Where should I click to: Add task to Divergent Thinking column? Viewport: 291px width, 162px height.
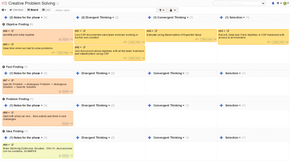tap(77, 17)
